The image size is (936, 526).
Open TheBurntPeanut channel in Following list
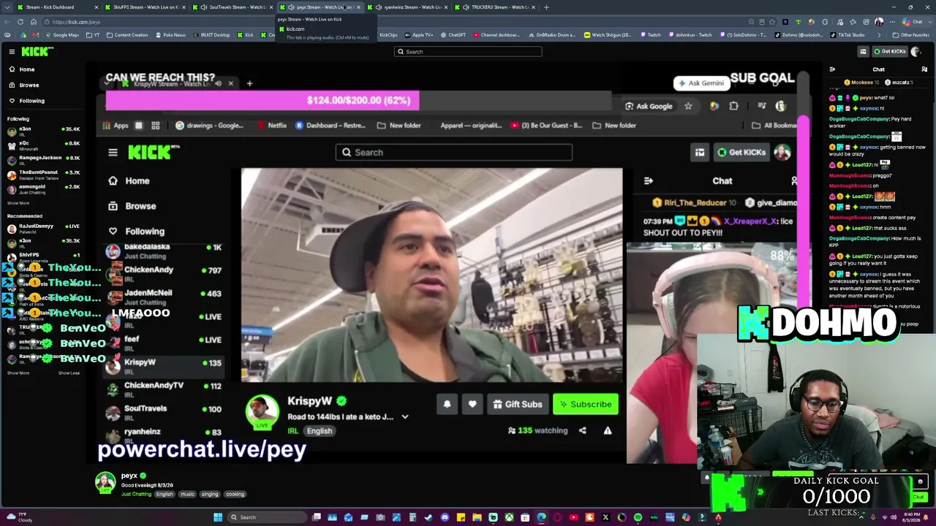(44, 174)
